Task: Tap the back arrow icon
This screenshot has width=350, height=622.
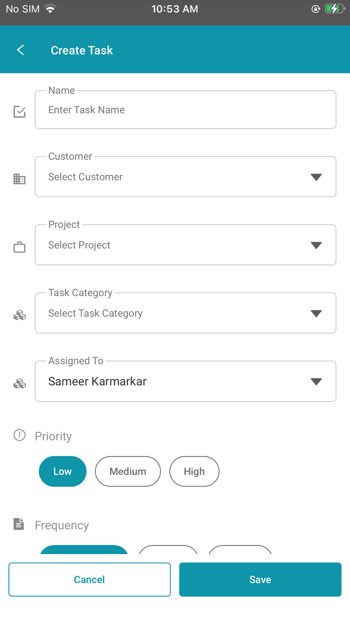Action: coord(21,50)
